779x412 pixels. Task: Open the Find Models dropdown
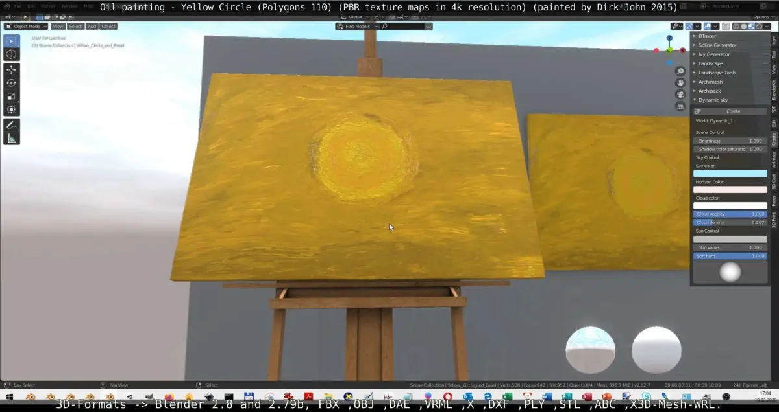357,27
